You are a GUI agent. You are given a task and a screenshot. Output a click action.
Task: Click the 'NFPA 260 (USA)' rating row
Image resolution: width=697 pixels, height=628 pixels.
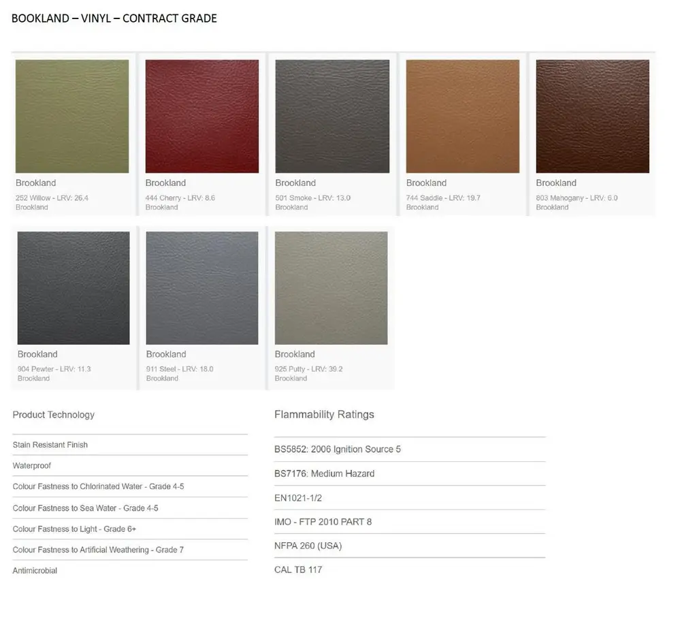point(308,546)
